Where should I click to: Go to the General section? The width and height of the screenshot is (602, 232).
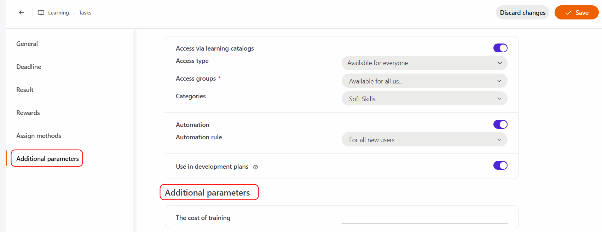(27, 44)
